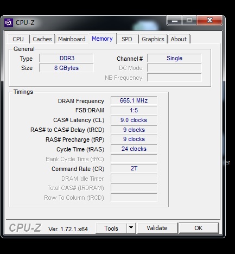Click the tRCD 9 clocks value
The height and width of the screenshot is (254, 235).
point(134,130)
